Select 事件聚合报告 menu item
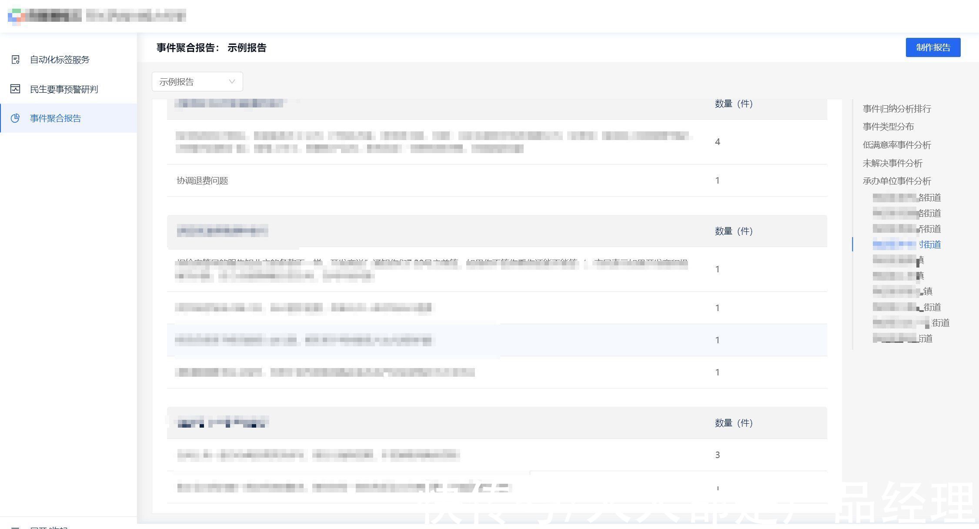Viewport: 979px width, 529px height. 68,118
